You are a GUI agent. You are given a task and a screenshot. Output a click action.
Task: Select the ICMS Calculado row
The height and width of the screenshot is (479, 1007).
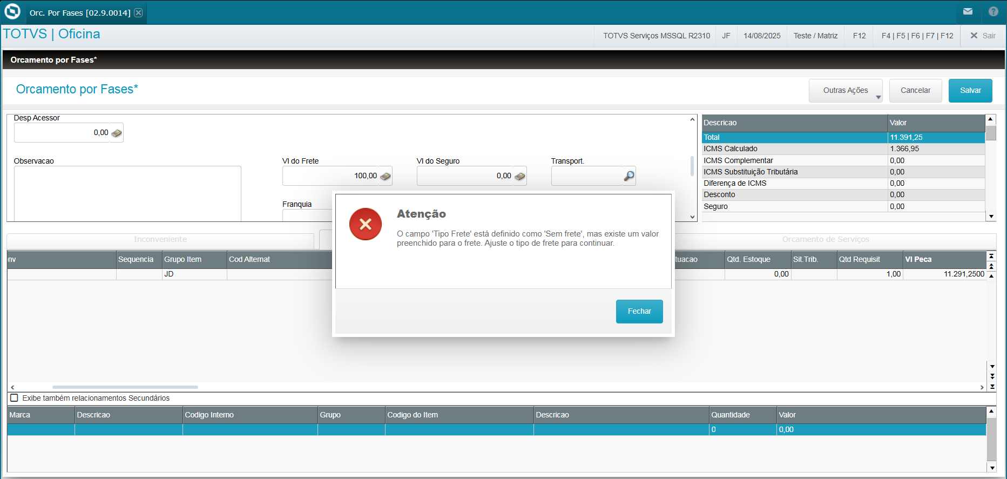pos(843,149)
